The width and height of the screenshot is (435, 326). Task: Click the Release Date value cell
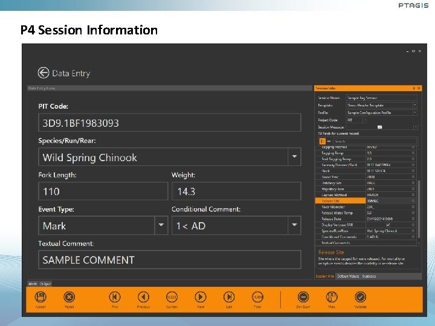388,219
